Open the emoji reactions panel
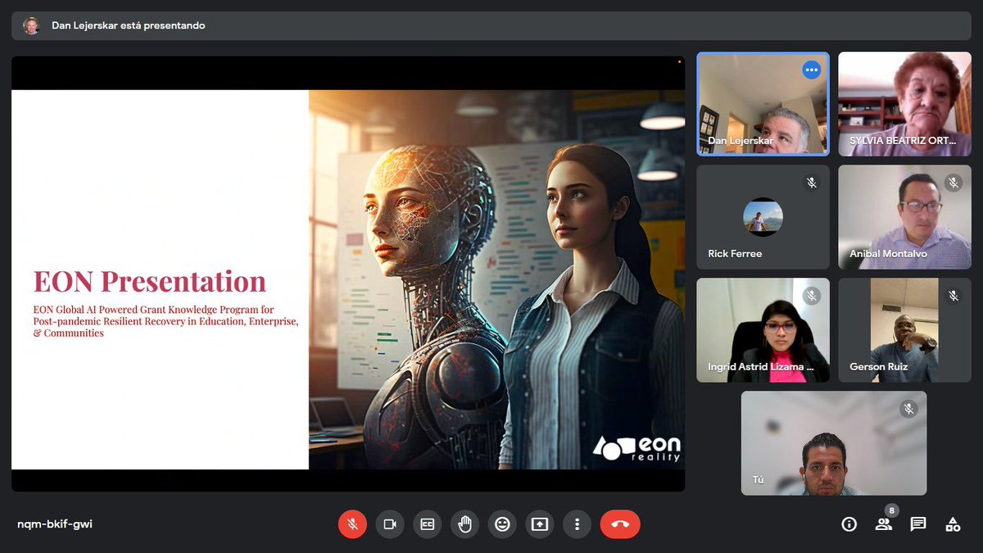This screenshot has width=983, height=553. [x=502, y=524]
